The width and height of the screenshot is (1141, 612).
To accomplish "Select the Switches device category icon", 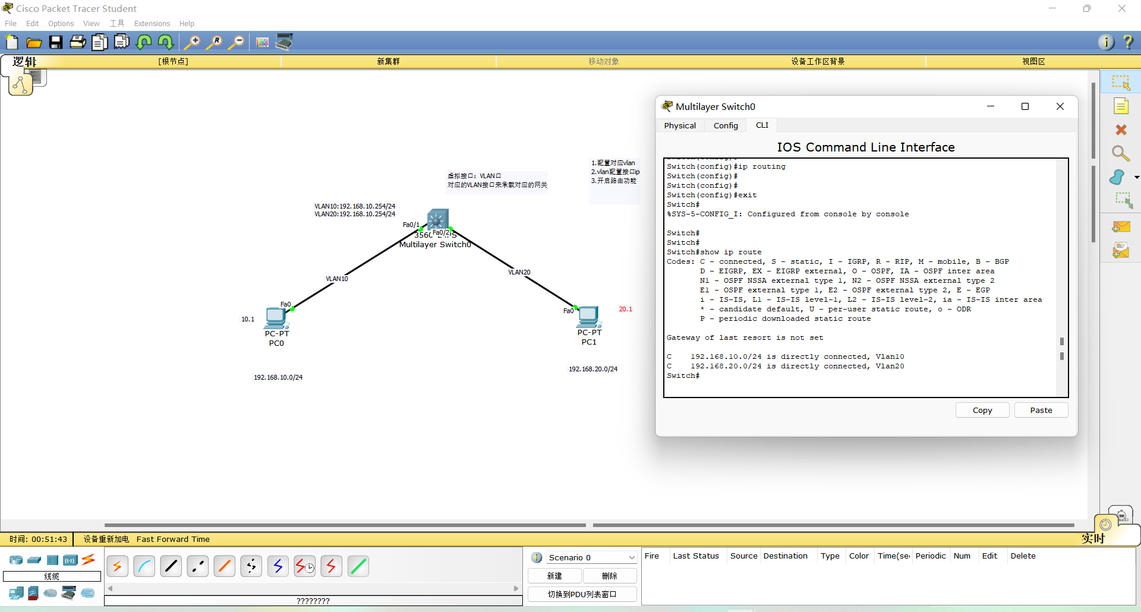I will 34,560.
